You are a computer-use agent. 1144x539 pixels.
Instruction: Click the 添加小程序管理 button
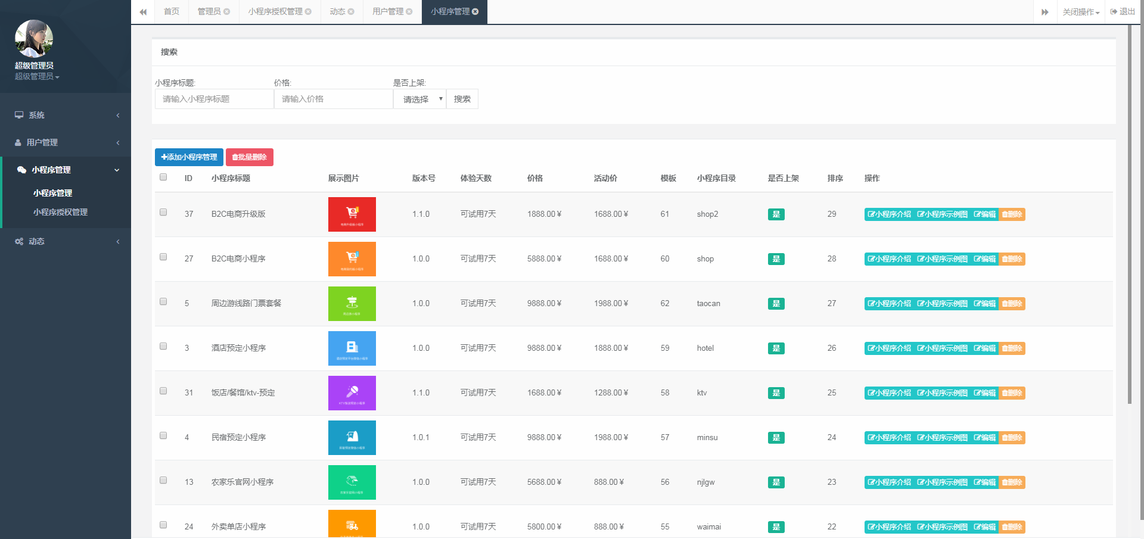coord(189,157)
